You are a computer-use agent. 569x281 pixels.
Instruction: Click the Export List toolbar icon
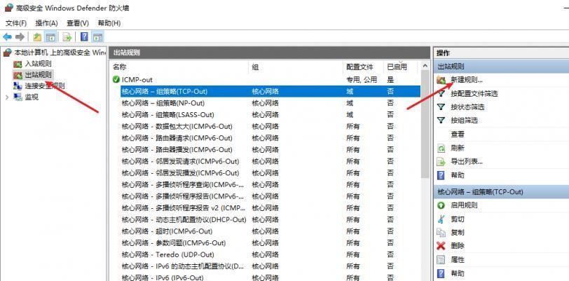(67, 36)
